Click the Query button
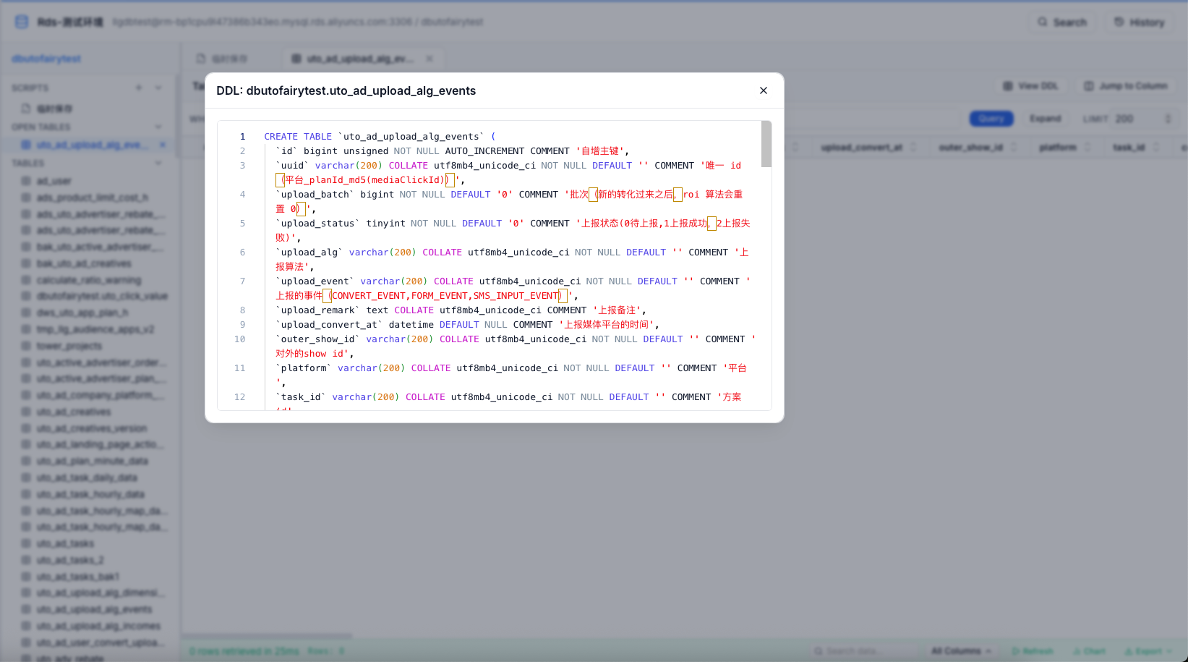The image size is (1188, 662). (991, 118)
